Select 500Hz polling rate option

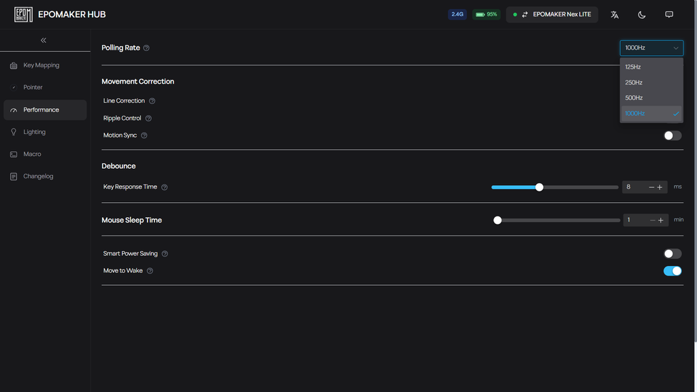point(651,98)
